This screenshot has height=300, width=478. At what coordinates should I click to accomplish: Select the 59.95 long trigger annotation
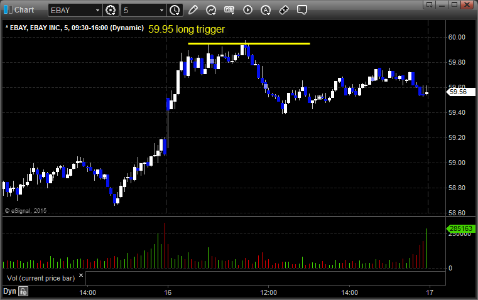click(187, 29)
